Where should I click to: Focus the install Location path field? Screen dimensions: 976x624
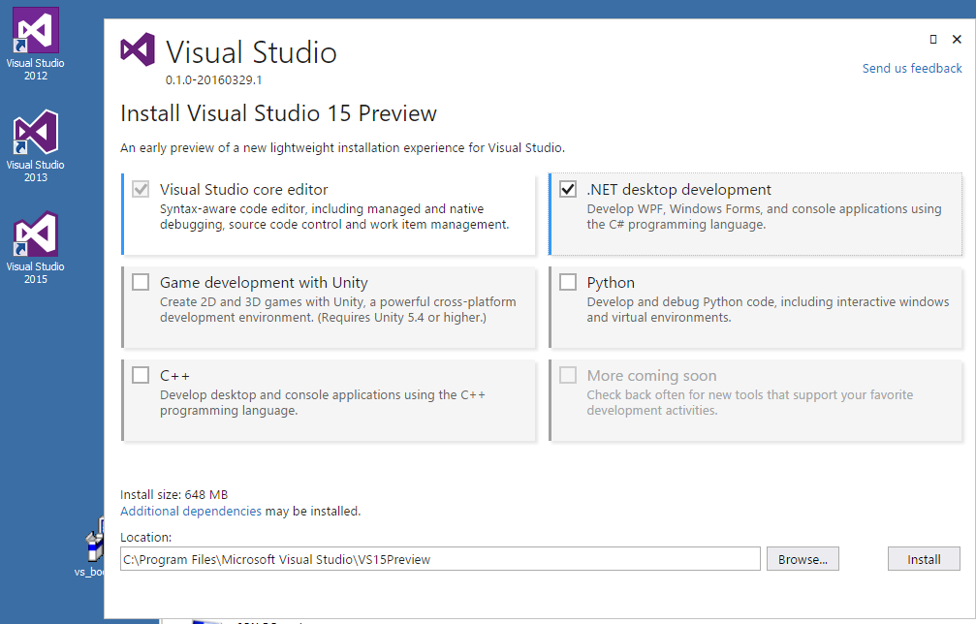440,559
